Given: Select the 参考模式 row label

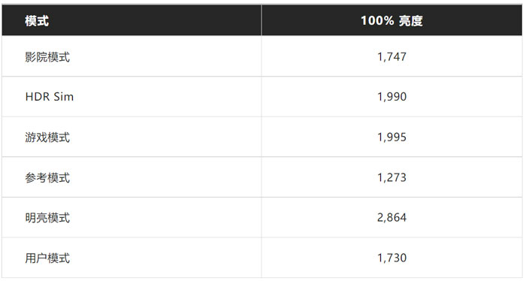Looking at the screenshot, I should click(47, 177).
